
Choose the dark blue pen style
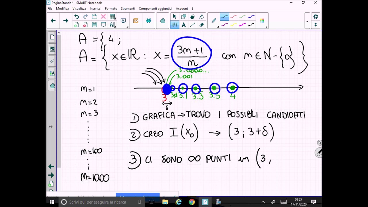(251, 17)
